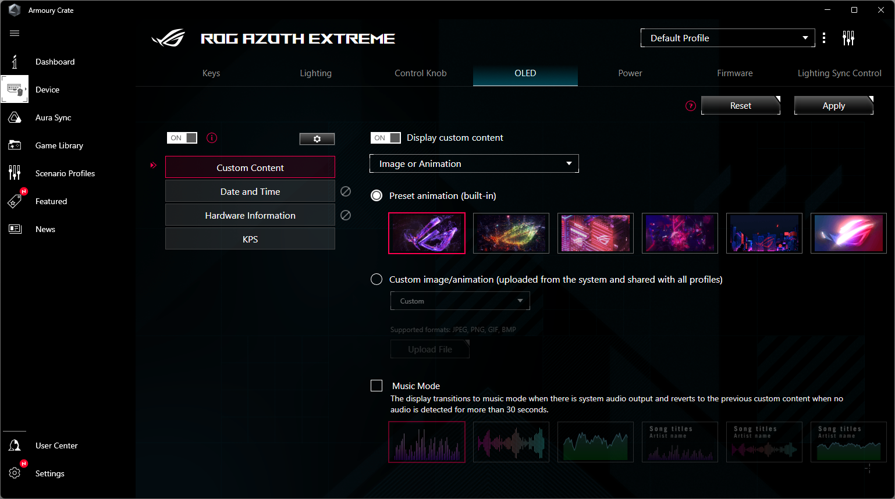Image resolution: width=895 pixels, height=499 pixels.
Task: Click the ROG logo in the header
Action: [x=168, y=38]
